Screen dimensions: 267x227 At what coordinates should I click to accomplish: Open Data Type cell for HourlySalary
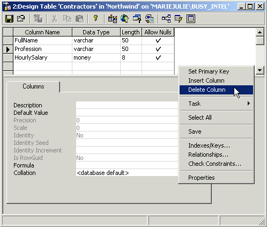[96, 57]
